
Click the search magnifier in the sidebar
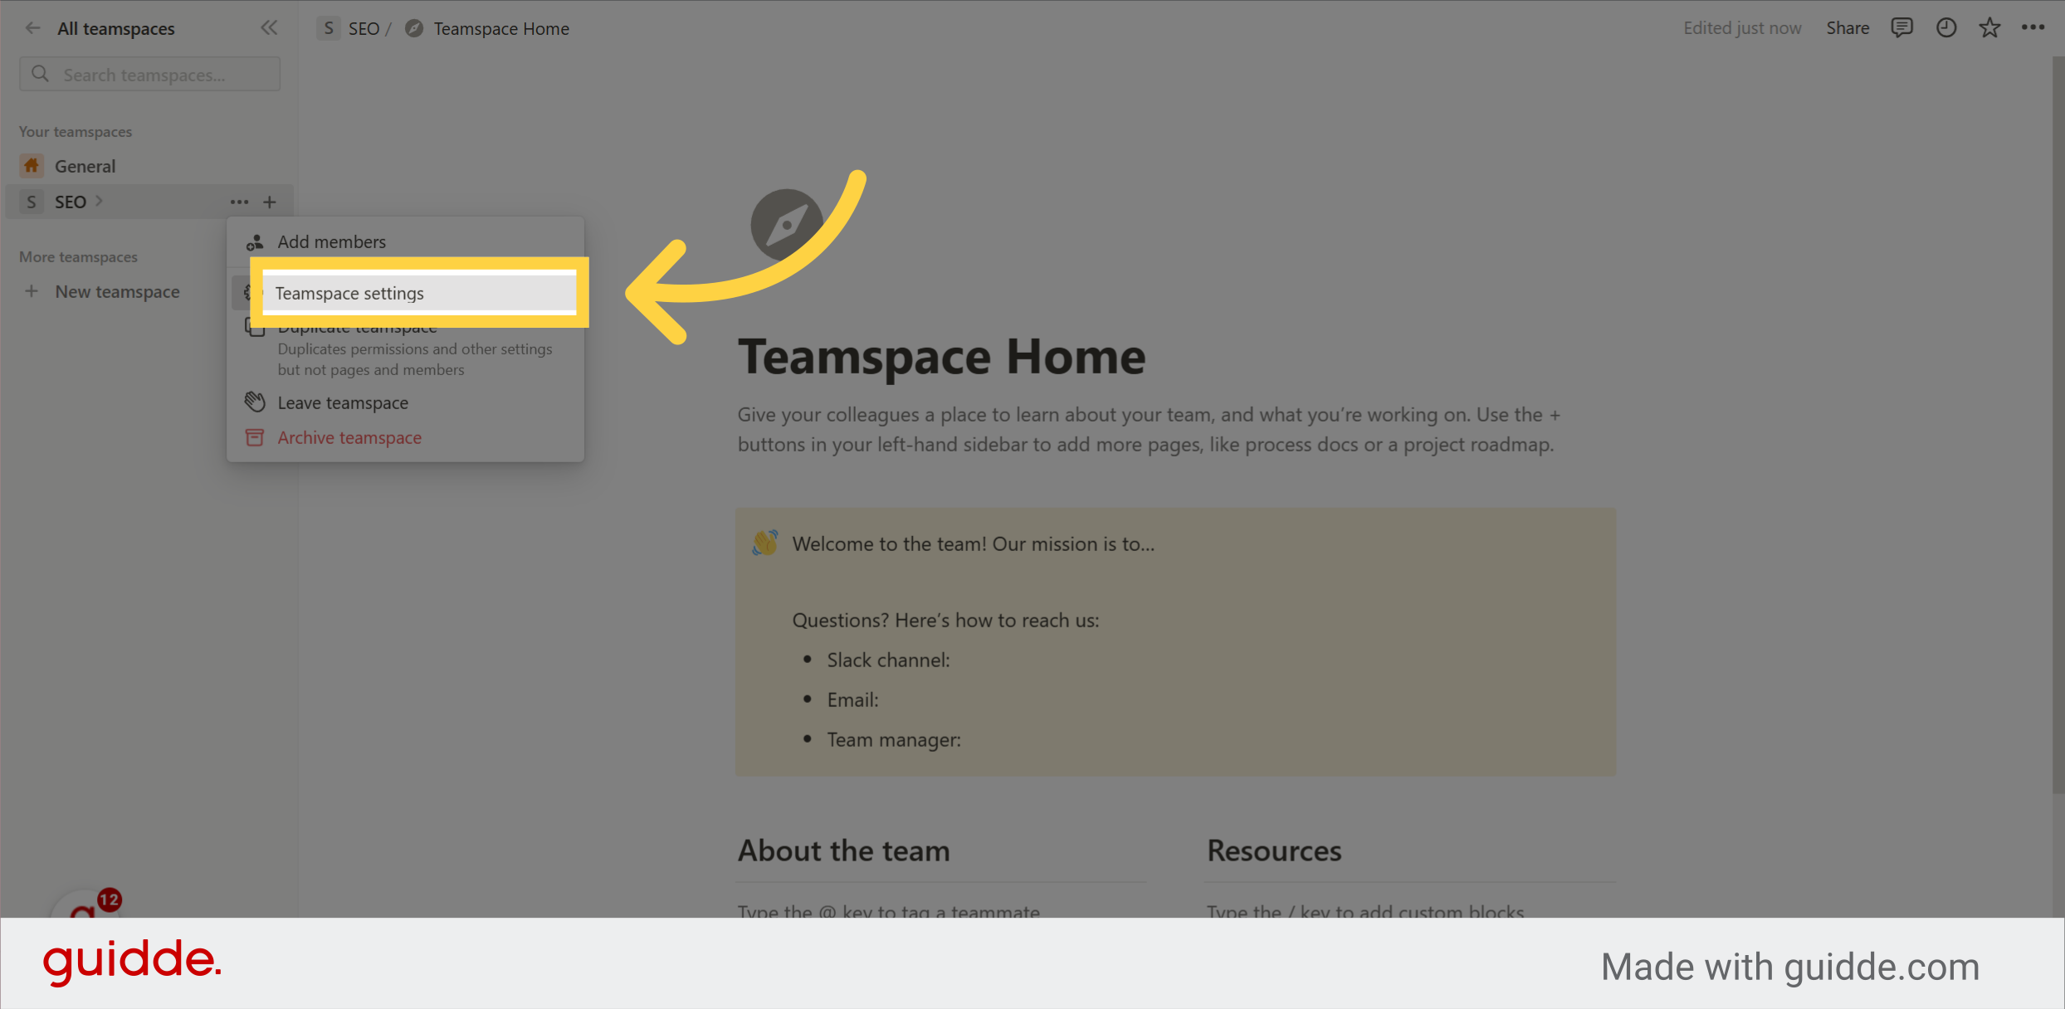coord(40,74)
